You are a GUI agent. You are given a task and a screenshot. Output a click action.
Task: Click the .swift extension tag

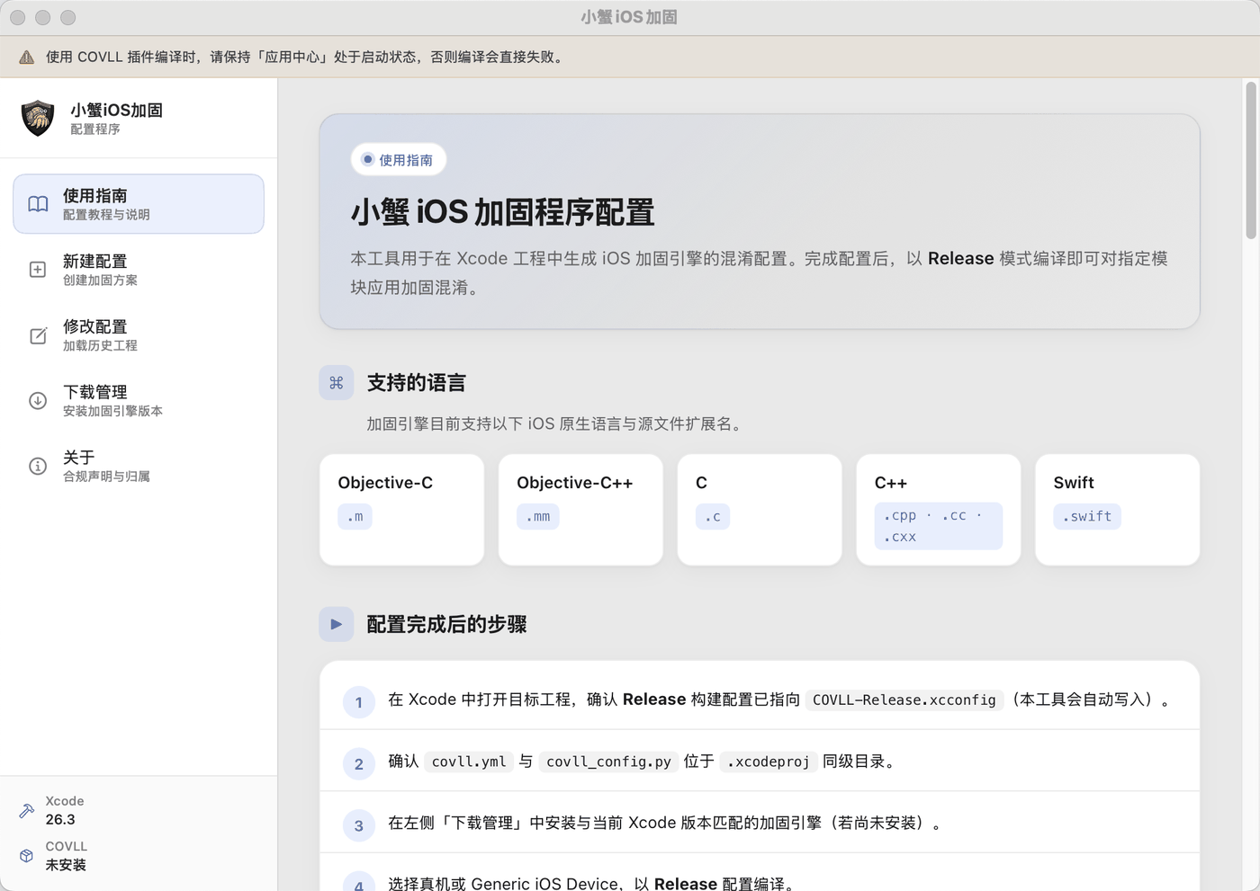(1087, 516)
